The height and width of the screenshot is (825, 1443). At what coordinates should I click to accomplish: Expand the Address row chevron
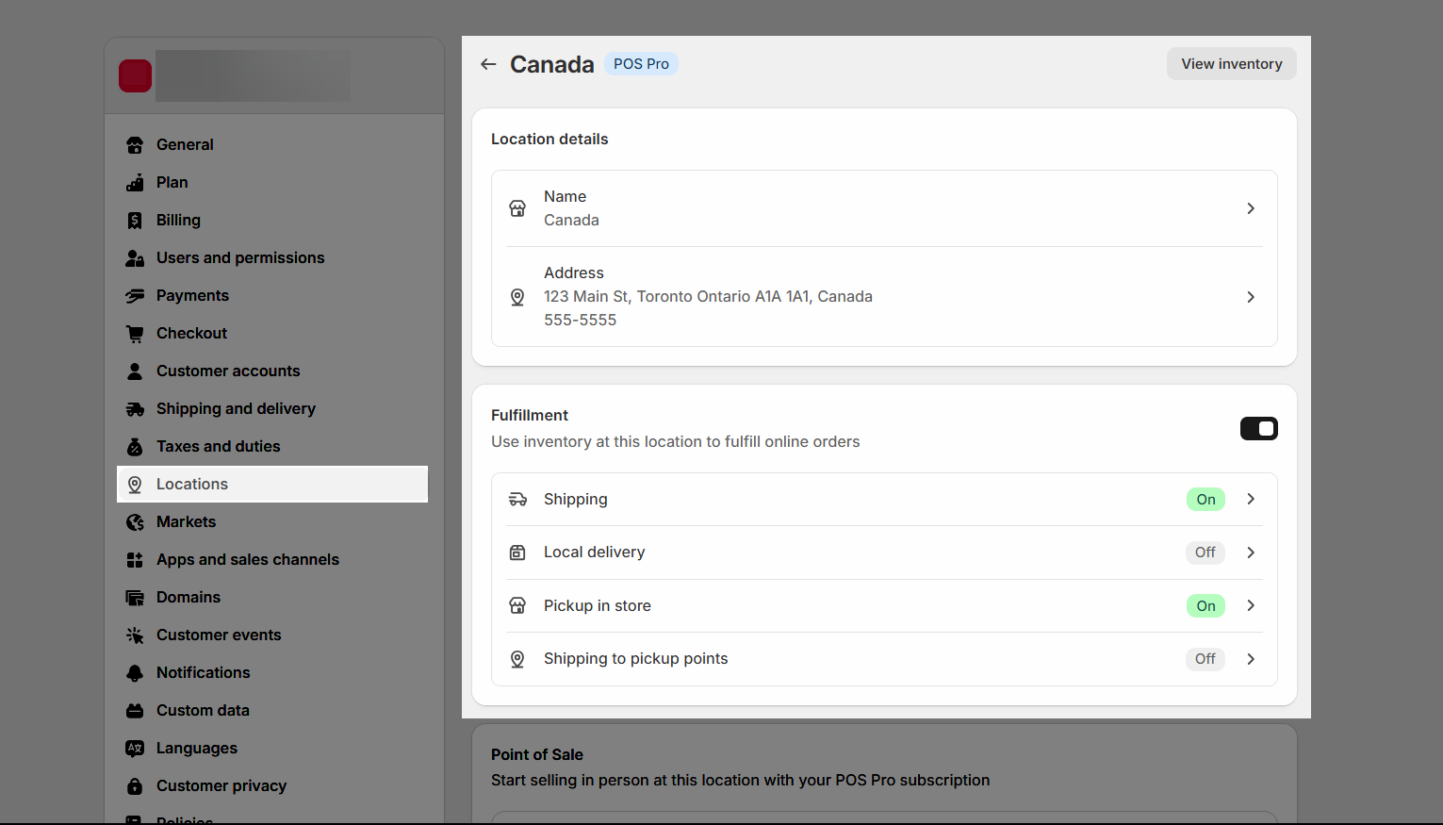click(x=1251, y=297)
